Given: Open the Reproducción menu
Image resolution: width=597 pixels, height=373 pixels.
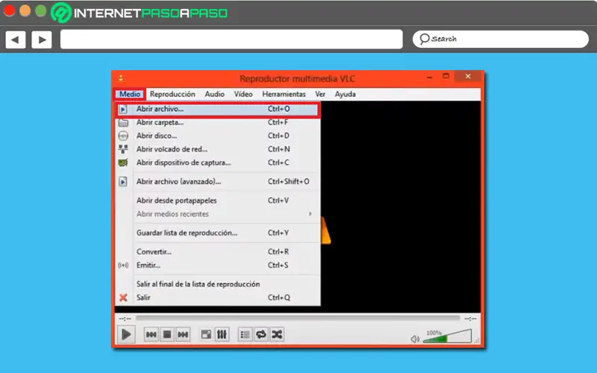Looking at the screenshot, I should [172, 94].
